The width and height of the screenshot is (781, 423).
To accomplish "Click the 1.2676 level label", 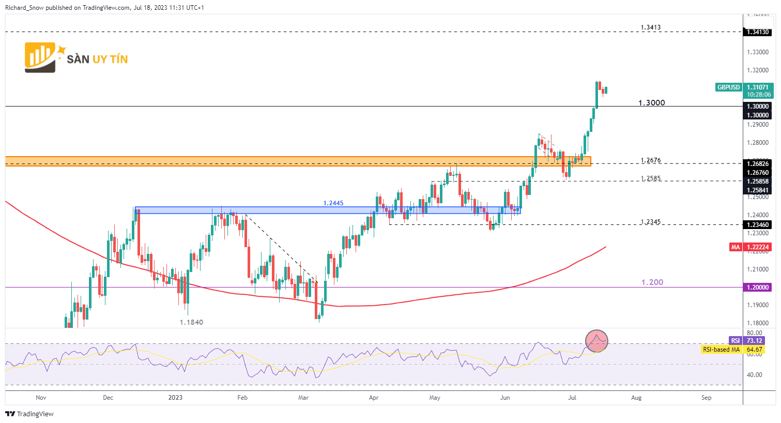I will click(x=651, y=160).
